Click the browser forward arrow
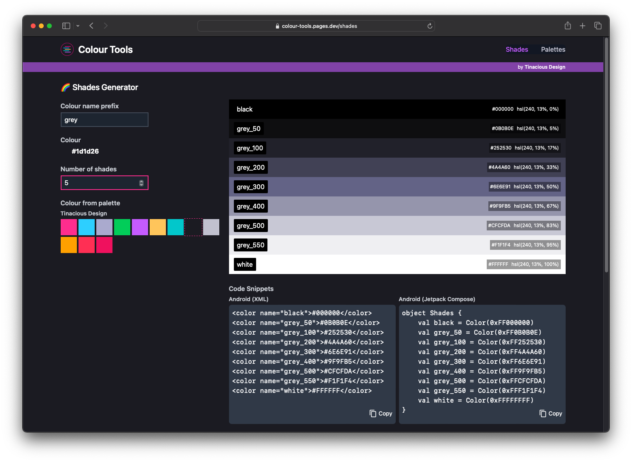 click(x=106, y=26)
